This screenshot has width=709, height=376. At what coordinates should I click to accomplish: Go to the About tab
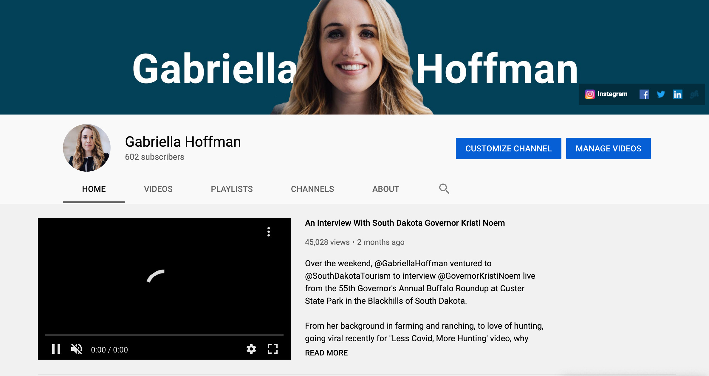(386, 189)
